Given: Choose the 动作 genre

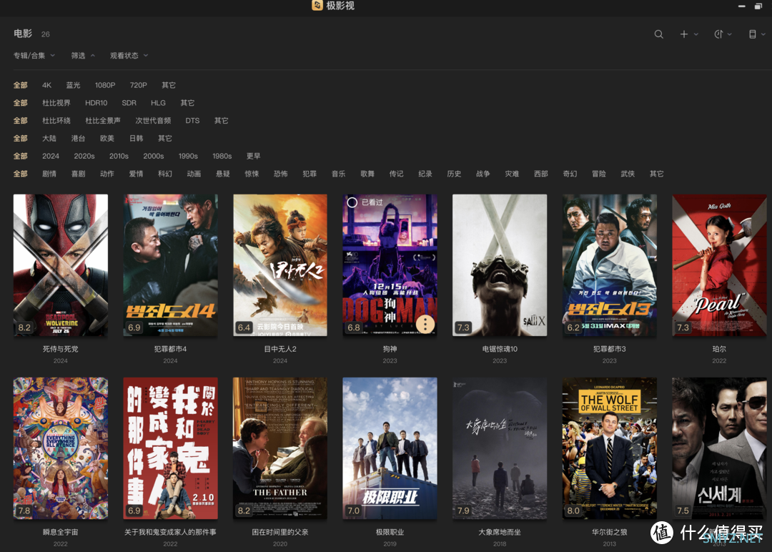Looking at the screenshot, I should click(107, 174).
